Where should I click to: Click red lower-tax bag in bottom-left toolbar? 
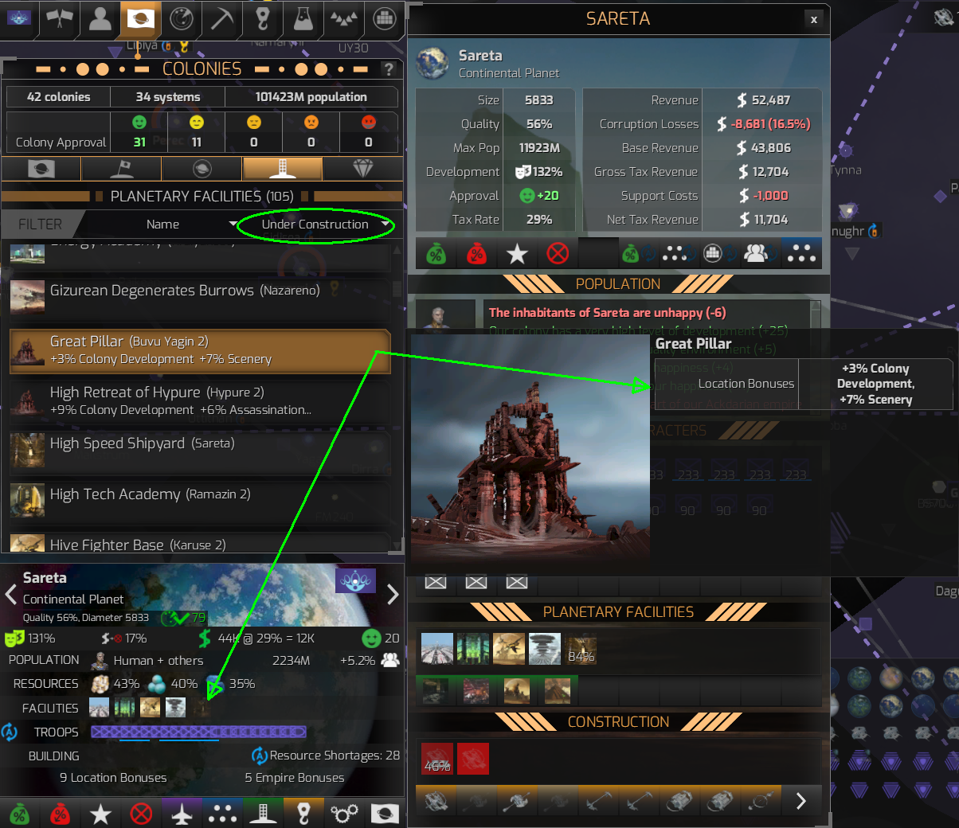[x=60, y=814]
